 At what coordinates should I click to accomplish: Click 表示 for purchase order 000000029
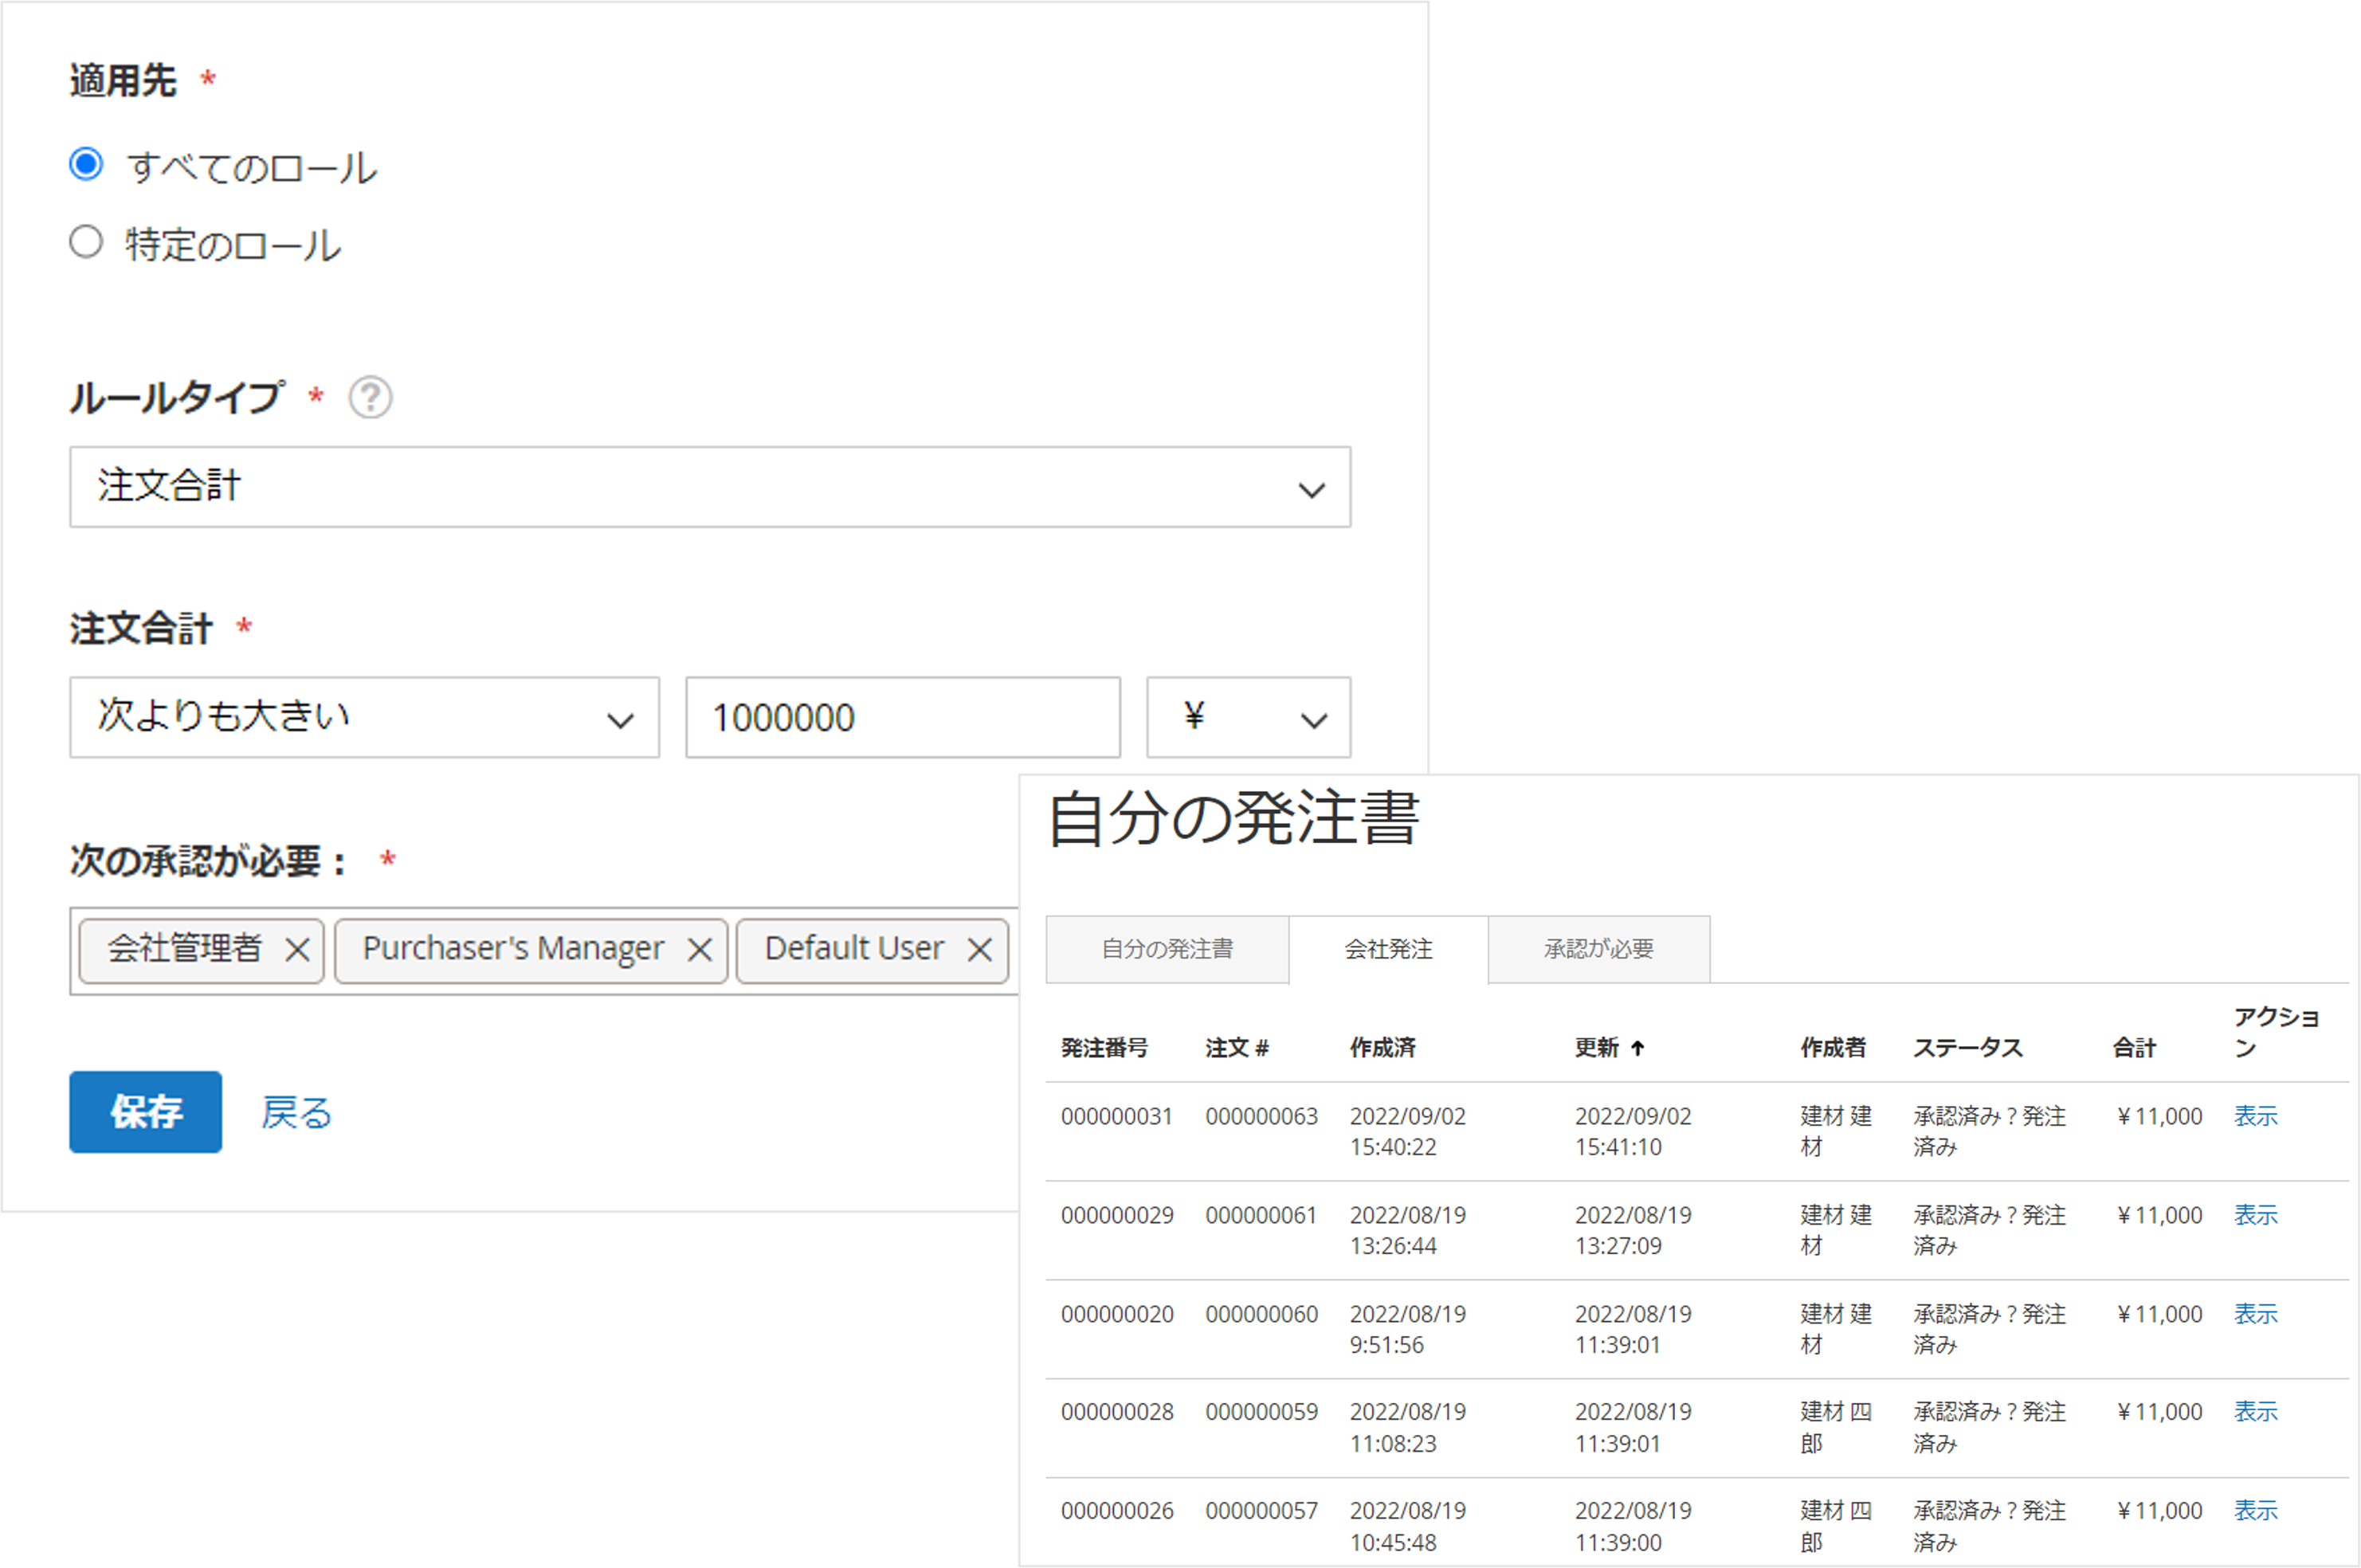[x=2255, y=1215]
